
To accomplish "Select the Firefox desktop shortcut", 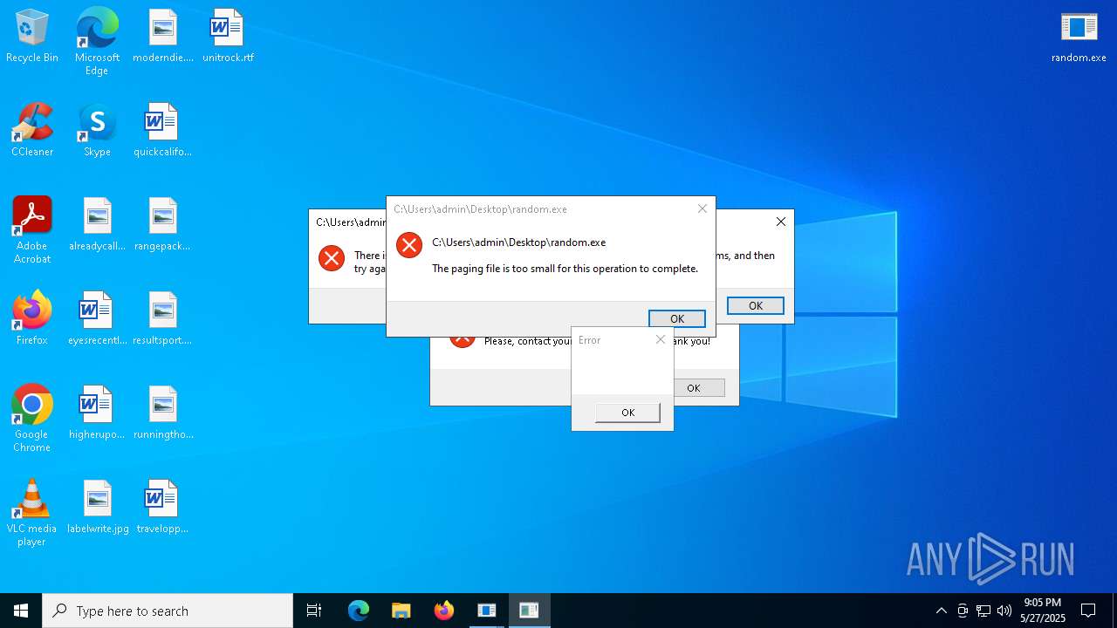I will tap(32, 319).
